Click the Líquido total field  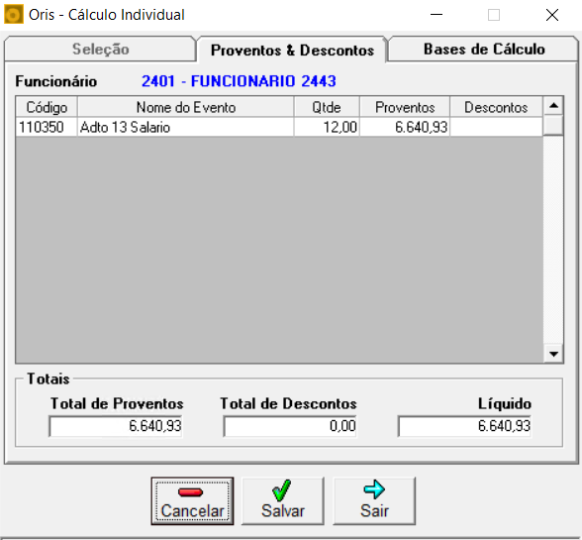[x=464, y=426]
